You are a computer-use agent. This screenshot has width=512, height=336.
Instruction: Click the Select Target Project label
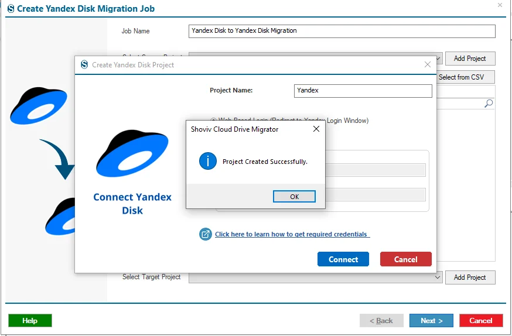(x=152, y=277)
